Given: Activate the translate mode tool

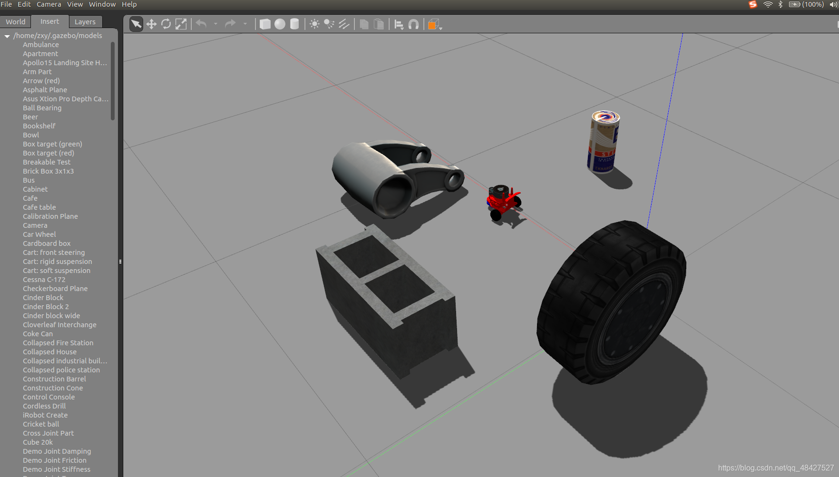Looking at the screenshot, I should coord(151,24).
